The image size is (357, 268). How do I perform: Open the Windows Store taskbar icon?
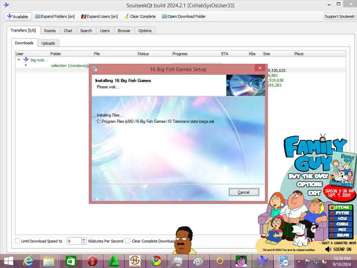pyautogui.click(x=71, y=261)
